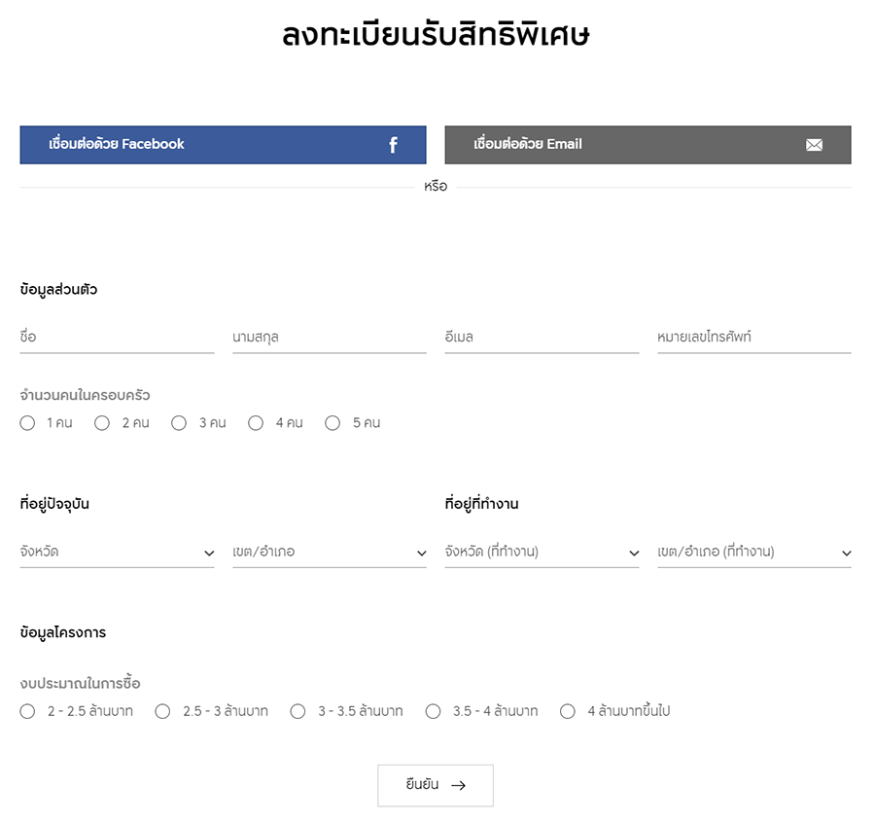The image size is (875, 823).
Task: Focus the ชื่อ first name field
Action: tap(118, 338)
